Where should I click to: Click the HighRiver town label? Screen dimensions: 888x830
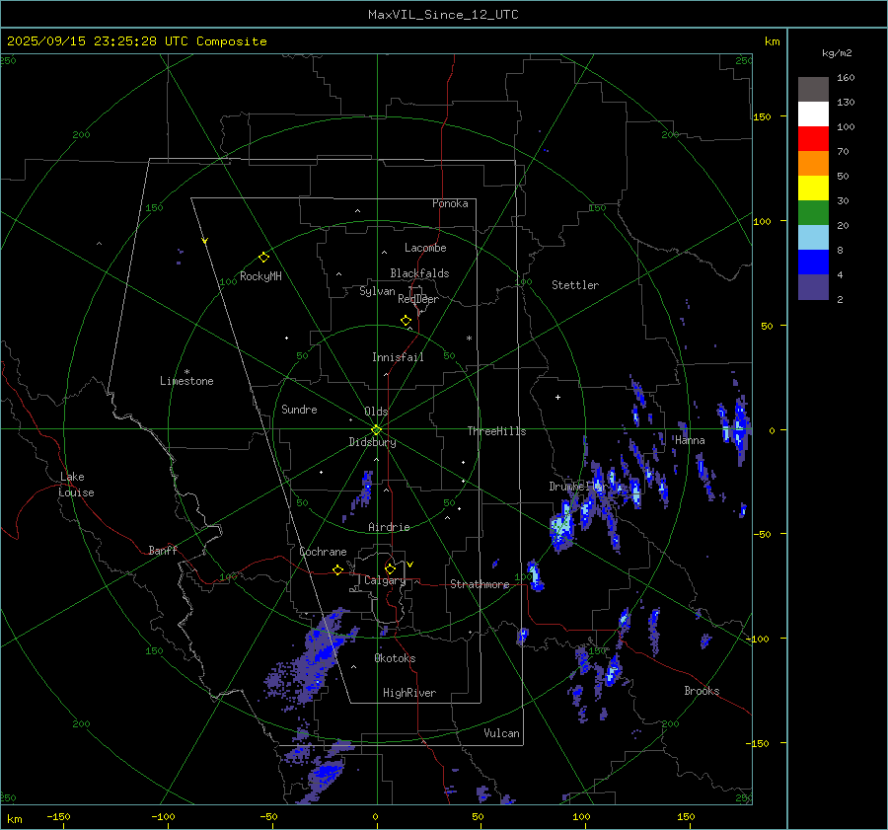(x=408, y=693)
